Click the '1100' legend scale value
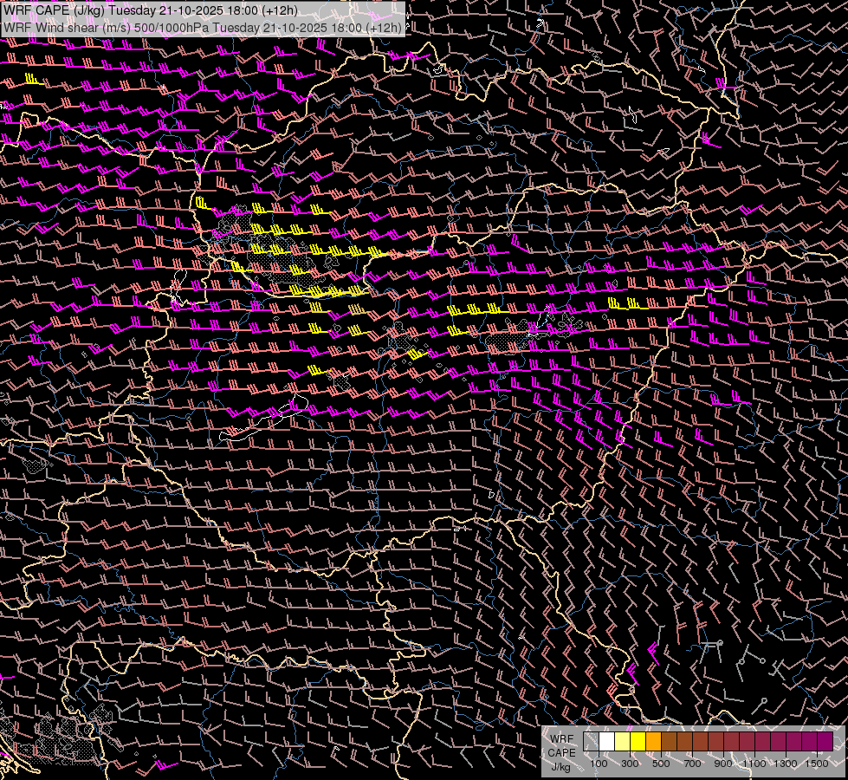 tap(754, 764)
